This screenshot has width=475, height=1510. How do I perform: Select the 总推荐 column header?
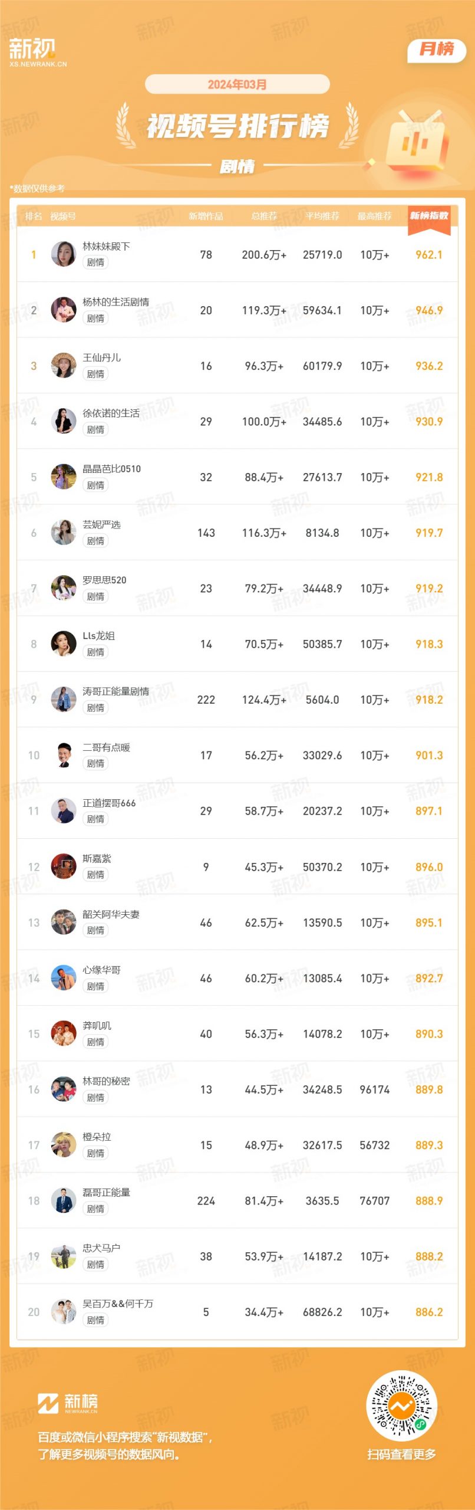point(264,216)
